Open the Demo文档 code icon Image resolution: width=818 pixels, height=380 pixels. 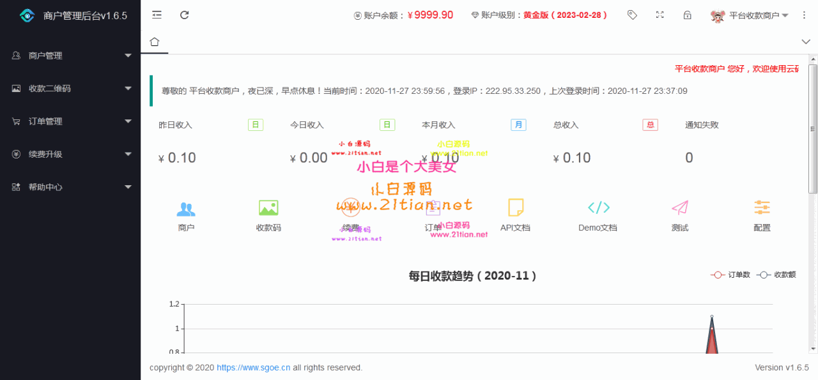click(x=598, y=208)
